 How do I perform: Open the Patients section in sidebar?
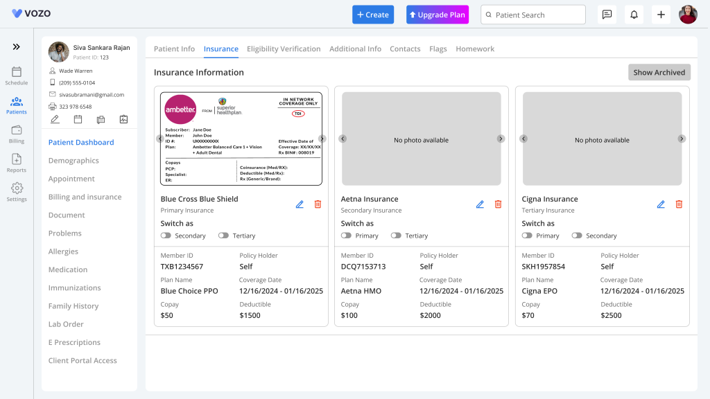pos(17,105)
